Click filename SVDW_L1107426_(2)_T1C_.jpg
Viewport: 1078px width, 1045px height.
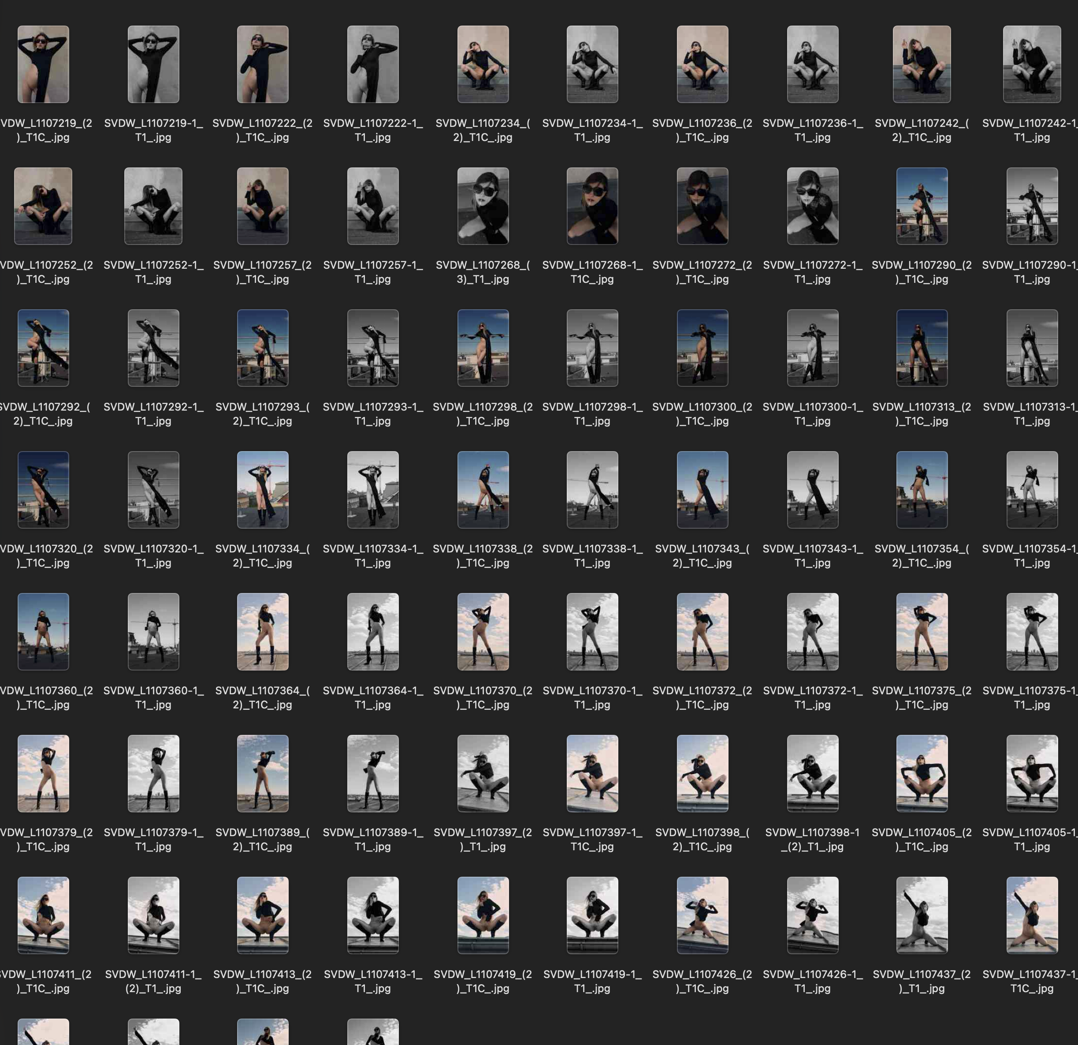tap(703, 981)
